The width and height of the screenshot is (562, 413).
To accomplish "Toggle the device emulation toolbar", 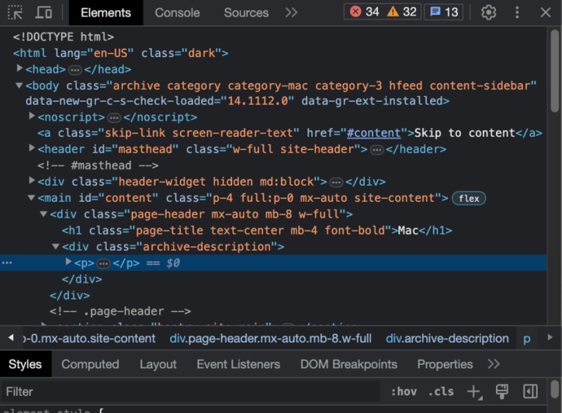I will (x=43, y=12).
